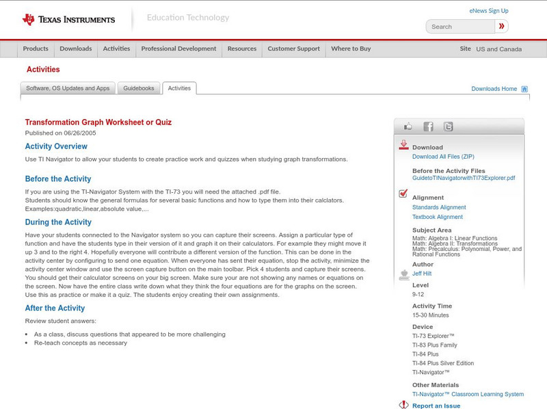Click the author silhouette icon

coord(405,274)
